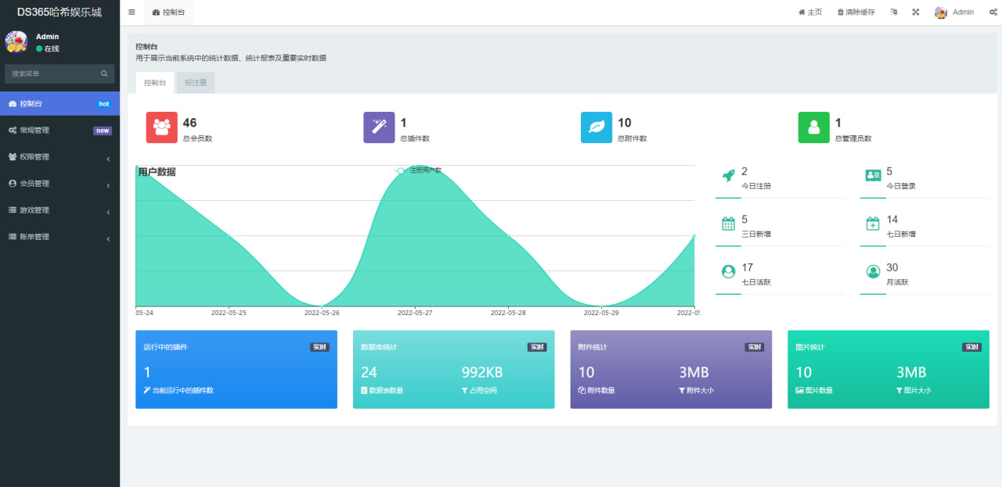Click the language switch icon in header
The image size is (1002, 487).
[894, 13]
